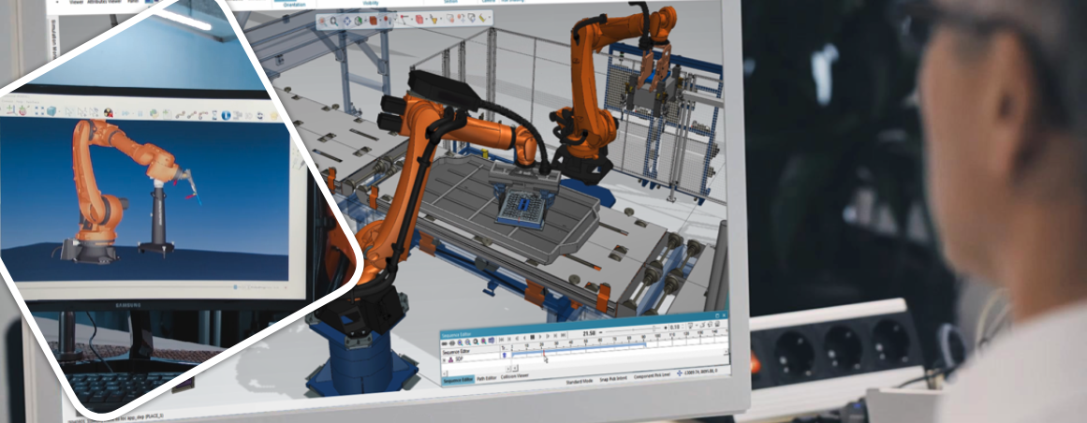
Task: Select Zoom to Selection in floating viewer toolbar
Action: [x=322, y=21]
